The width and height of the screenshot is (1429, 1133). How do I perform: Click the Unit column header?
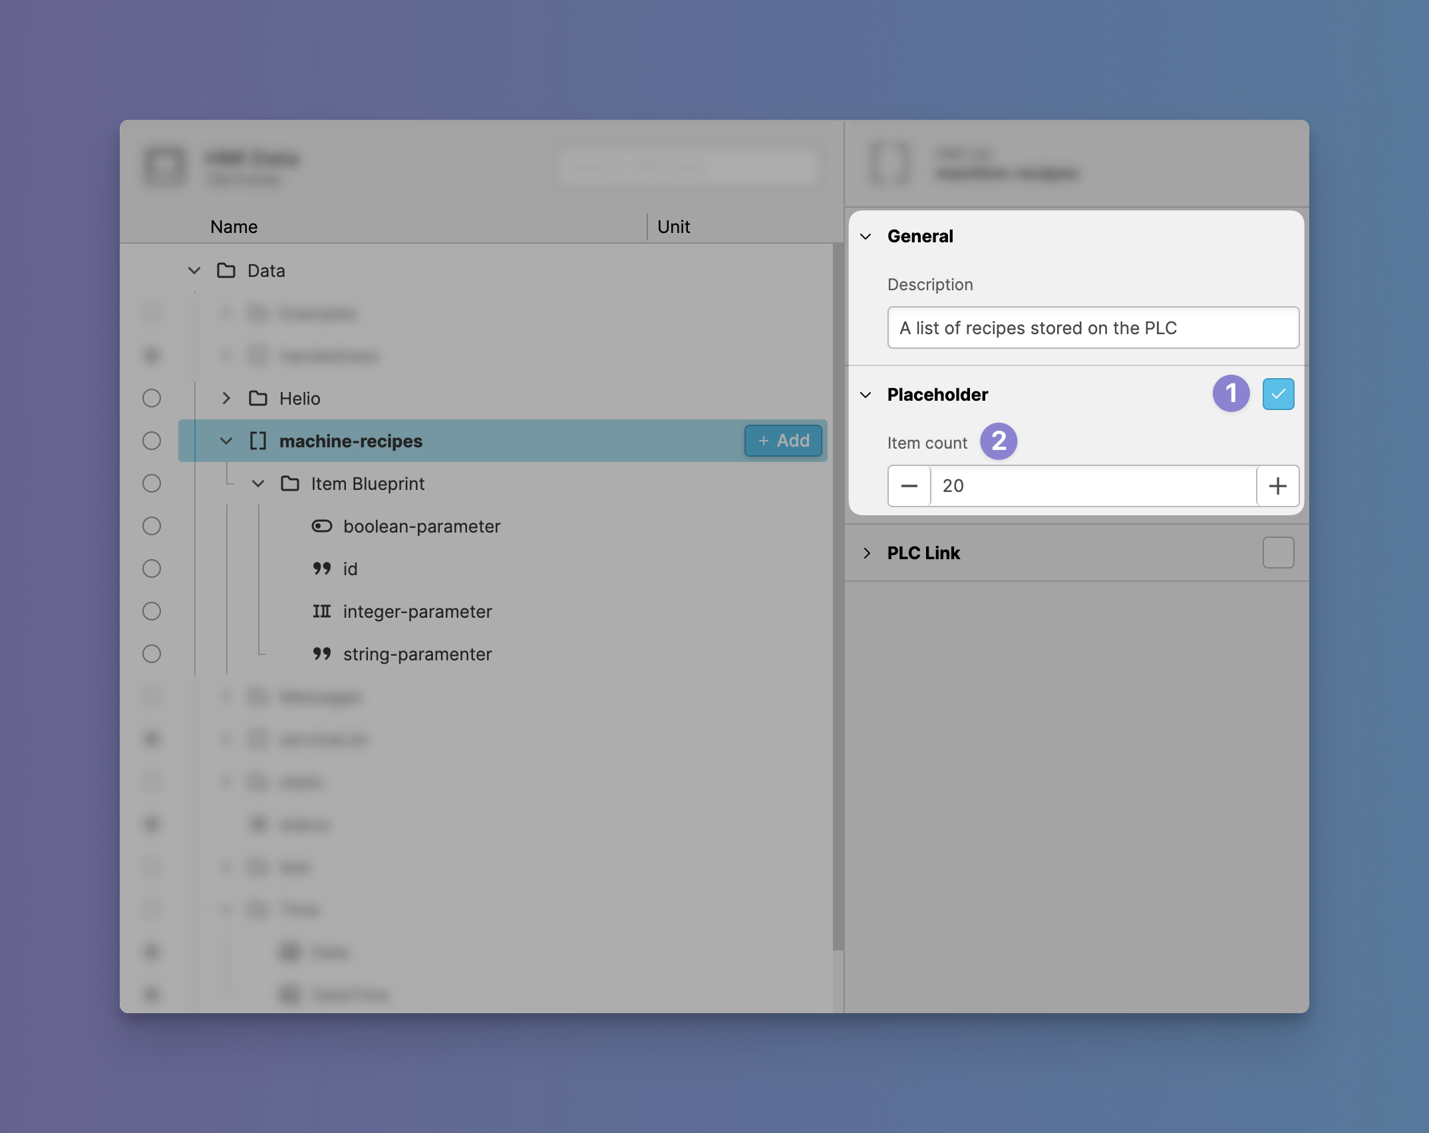tap(673, 227)
